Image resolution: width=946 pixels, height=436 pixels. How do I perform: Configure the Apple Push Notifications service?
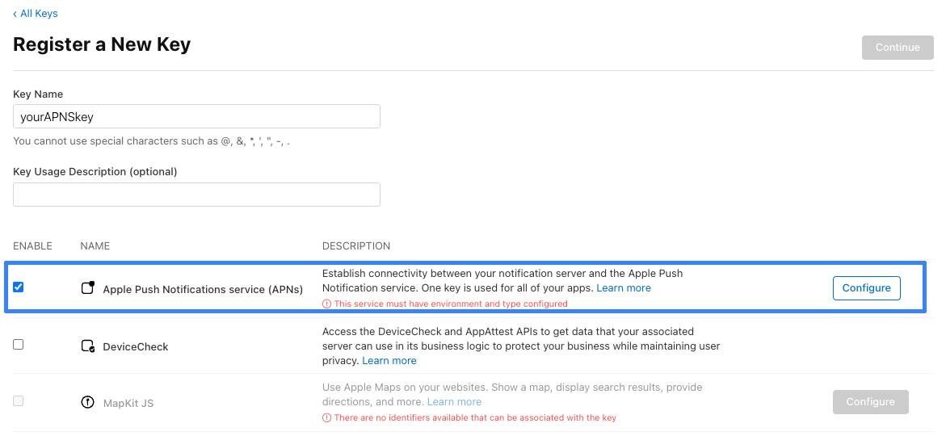(x=866, y=288)
